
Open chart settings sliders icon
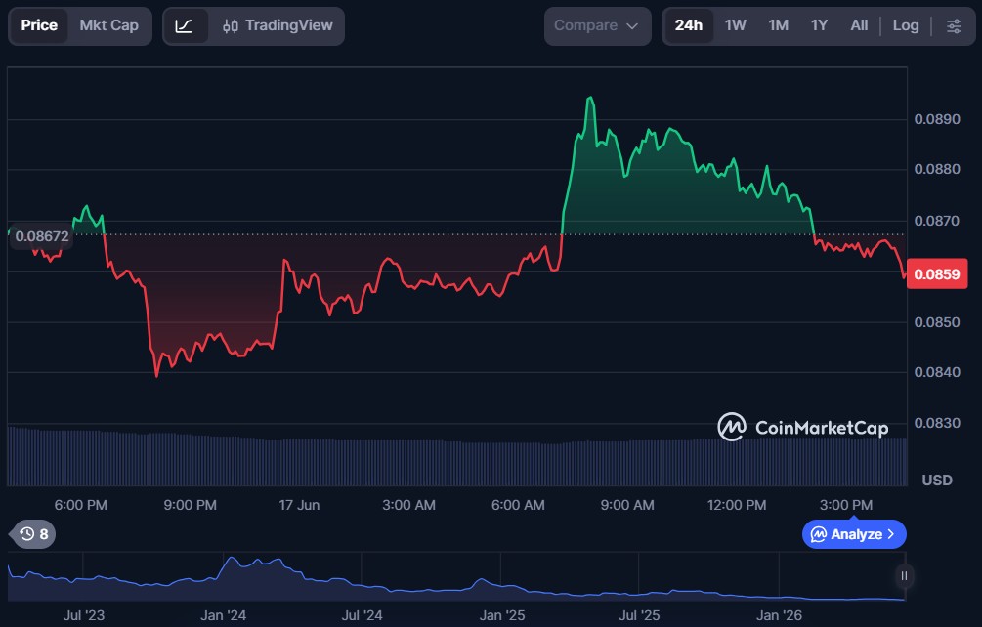click(x=954, y=26)
